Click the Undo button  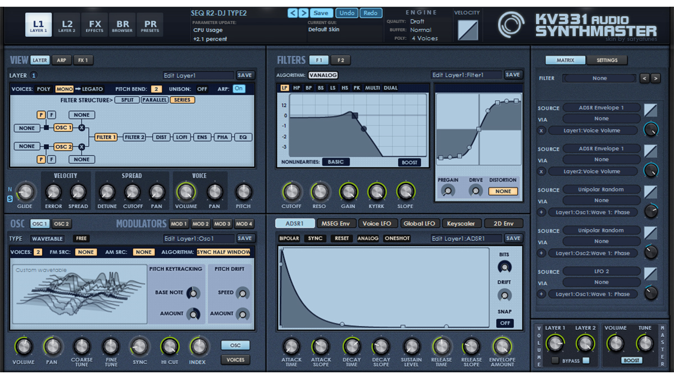click(347, 13)
